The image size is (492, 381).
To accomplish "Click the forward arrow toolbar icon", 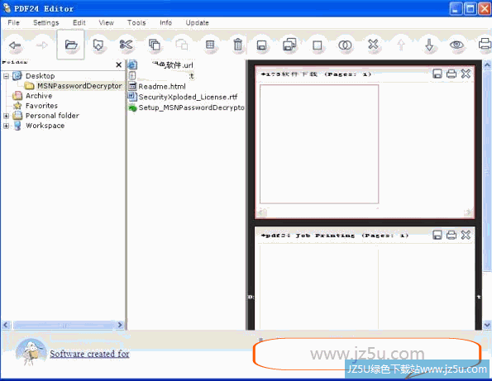I will (41, 45).
